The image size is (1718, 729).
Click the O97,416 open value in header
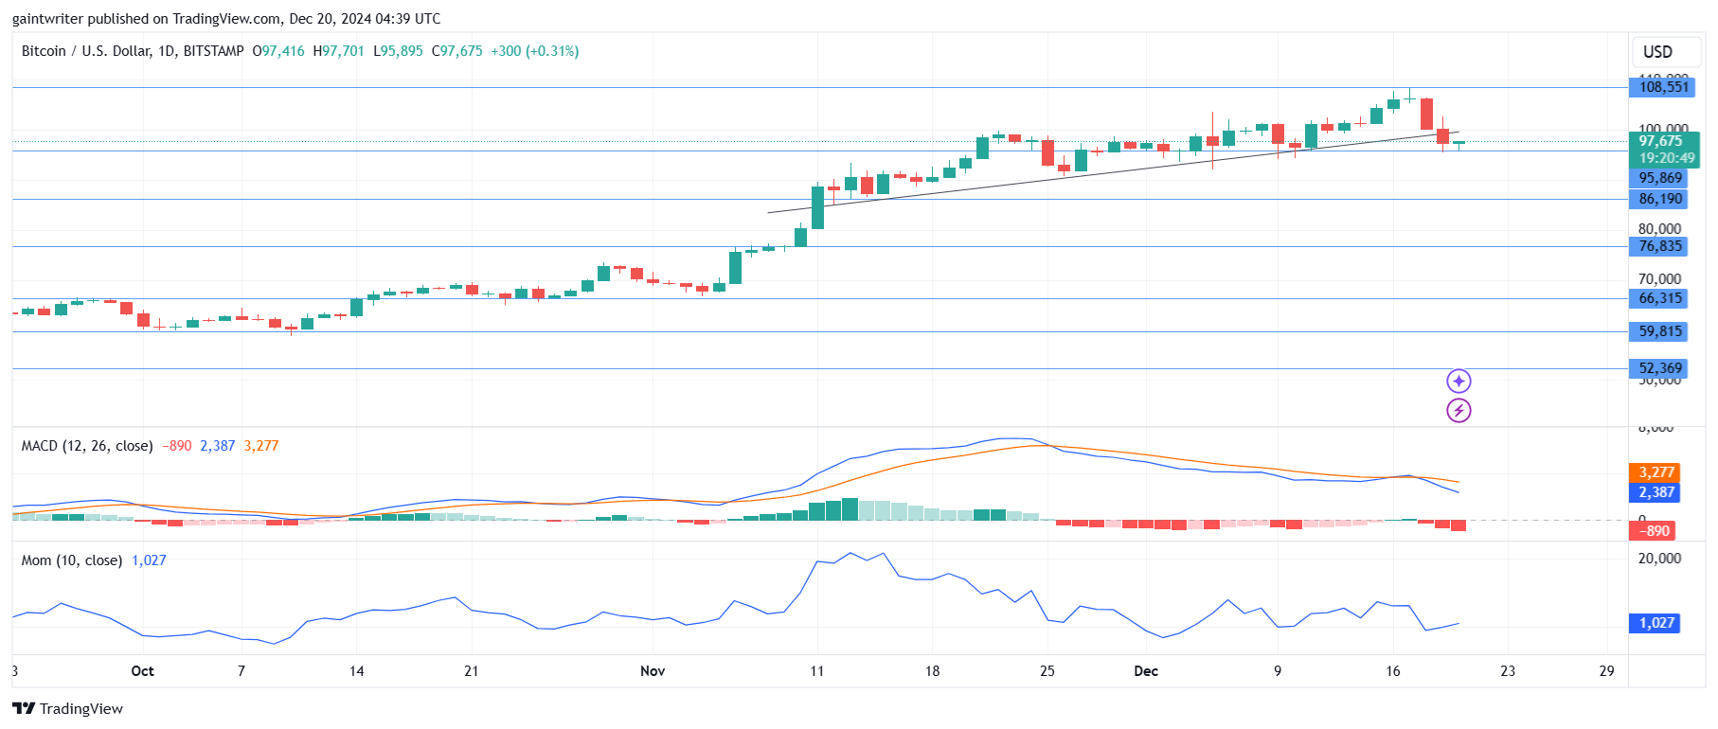[278, 51]
